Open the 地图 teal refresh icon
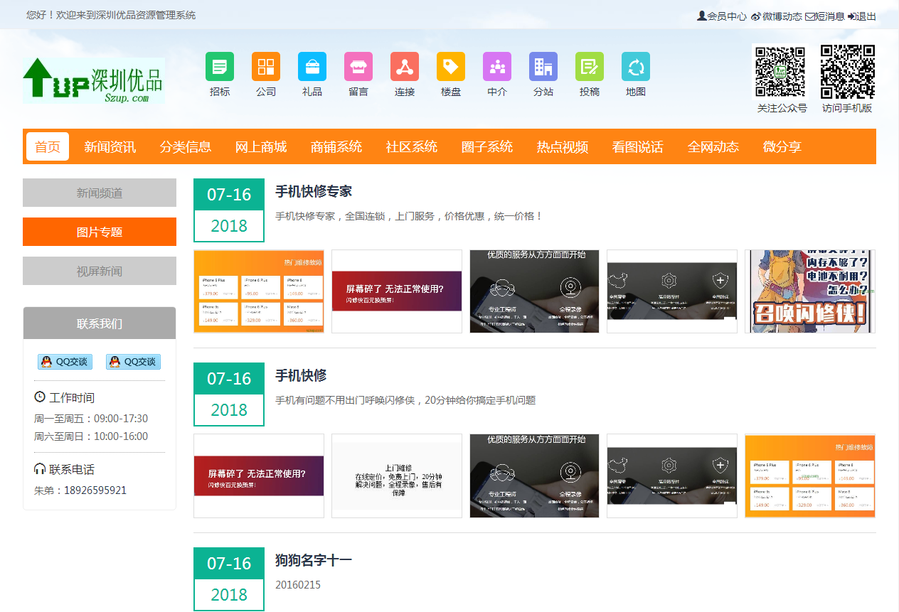The width and height of the screenshot is (899, 612). [636, 67]
